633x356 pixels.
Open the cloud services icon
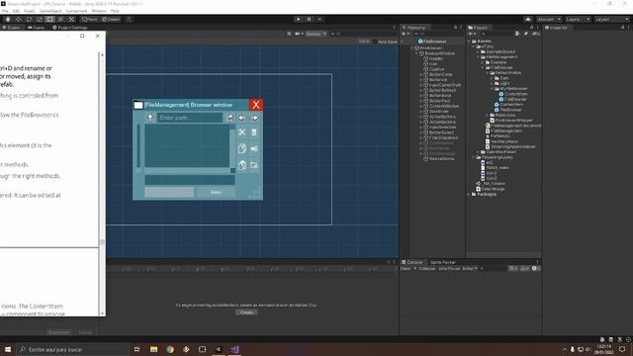[x=528, y=20]
